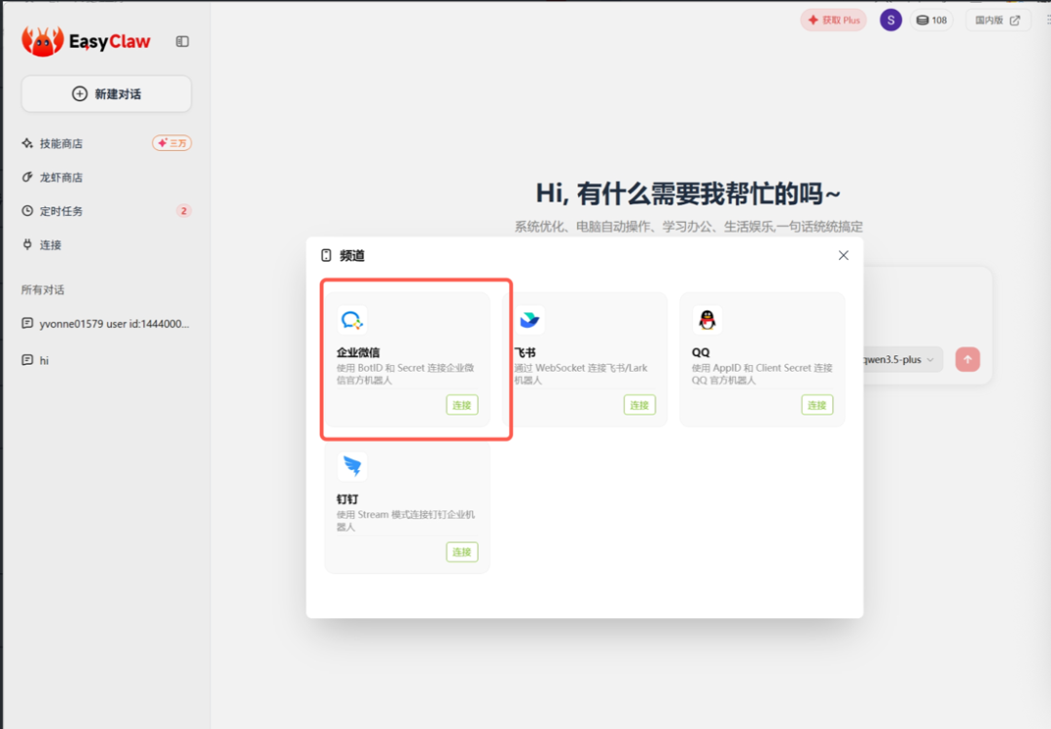Open 连接 in the sidebar
Image resolution: width=1051 pixels, height=729 pixels.
tap(51, 245)
